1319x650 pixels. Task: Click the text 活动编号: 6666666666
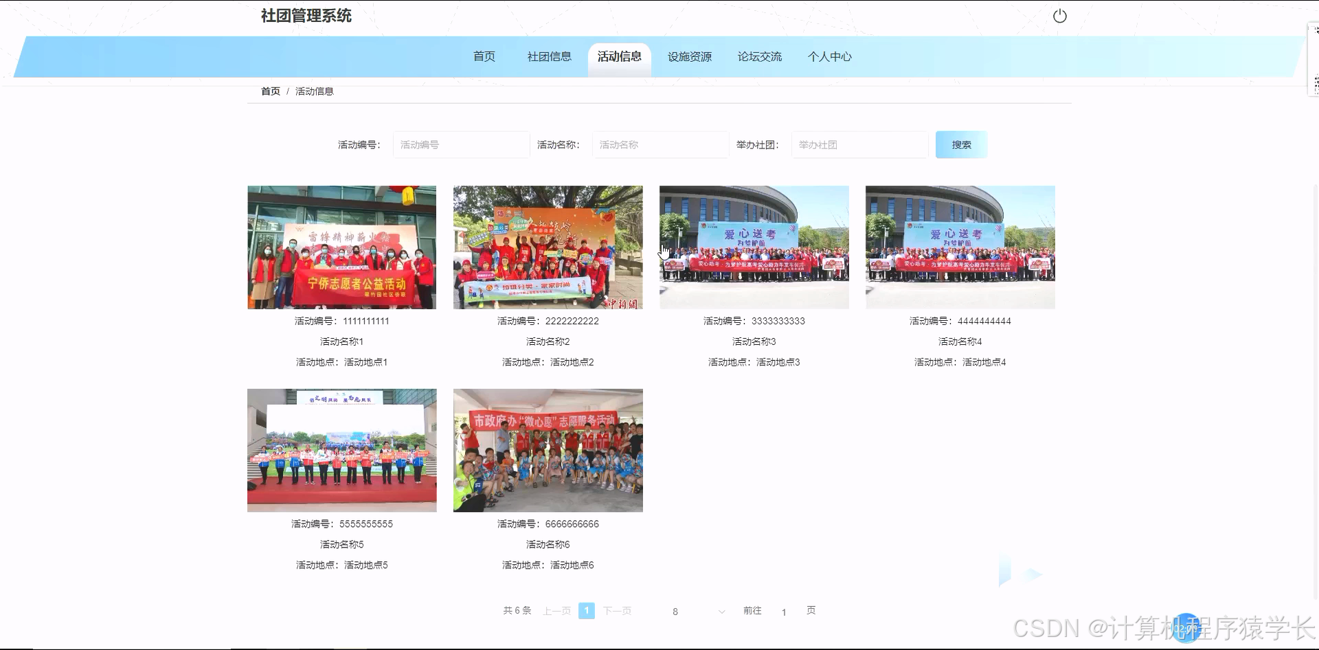(x=548, y=524)
